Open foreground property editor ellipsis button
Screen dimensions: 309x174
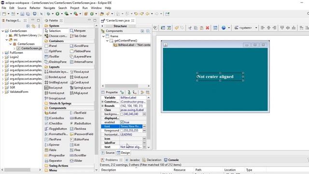144,130
